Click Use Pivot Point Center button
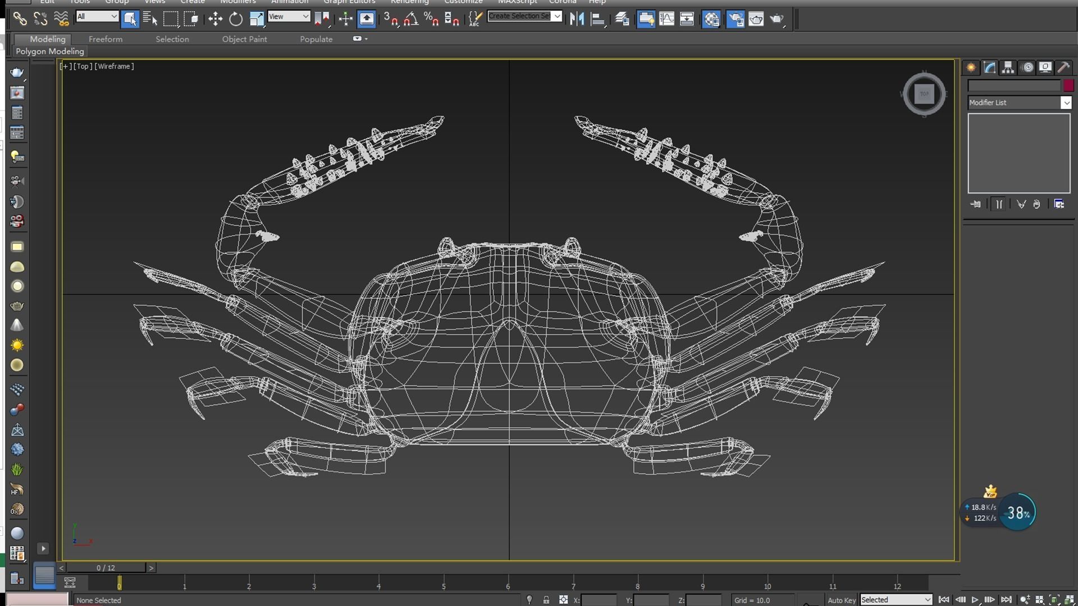Screen dimensions: 1078x606 pyautogui.click(x=322, y=19)
